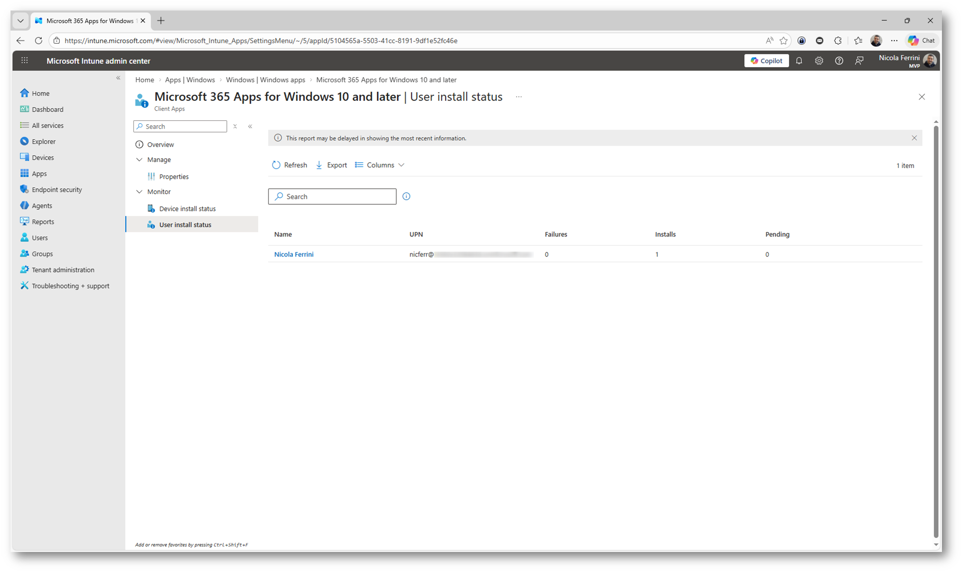Image resolution: width=963 pixels, height=573 pixels.
Task: Refresh the user install status report
Action: 290,165
